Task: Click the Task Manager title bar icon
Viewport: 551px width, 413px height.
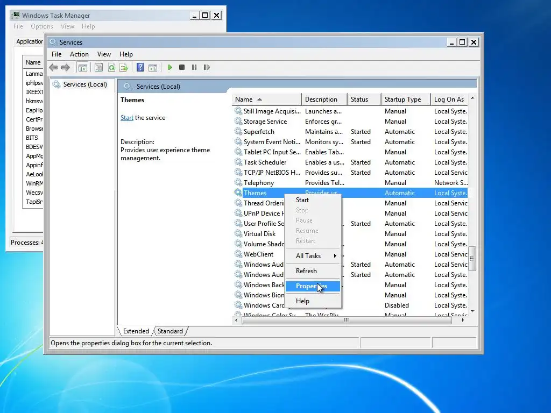Action: coord(15,15)
